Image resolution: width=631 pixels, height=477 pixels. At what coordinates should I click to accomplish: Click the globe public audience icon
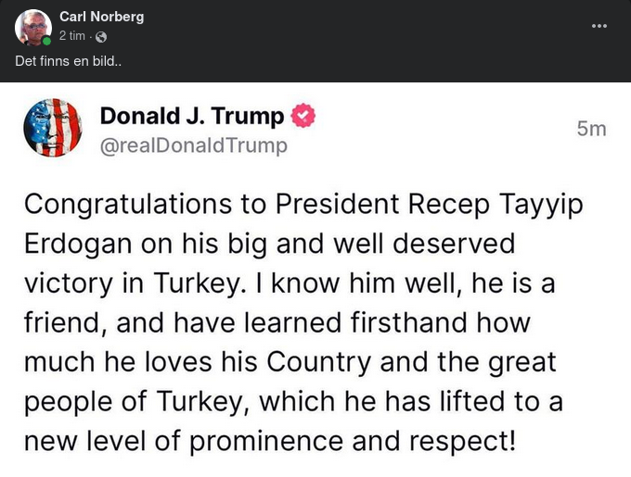point(101,37)
